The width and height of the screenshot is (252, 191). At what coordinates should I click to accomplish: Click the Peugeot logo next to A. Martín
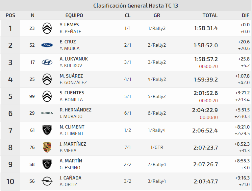click(47, 164)
